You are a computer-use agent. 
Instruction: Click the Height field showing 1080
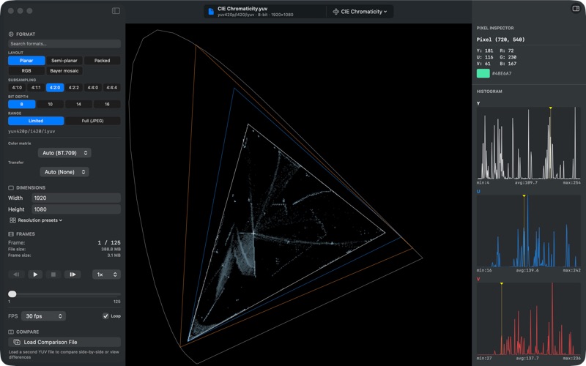(x=76, y=209)
